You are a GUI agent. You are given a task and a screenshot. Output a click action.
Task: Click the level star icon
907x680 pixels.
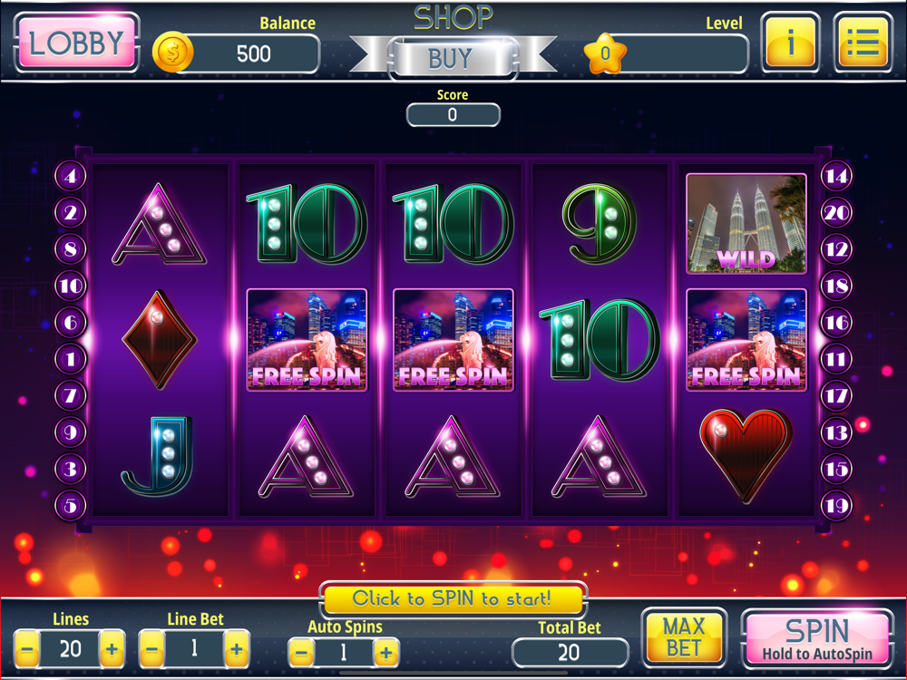click(605, 53)
